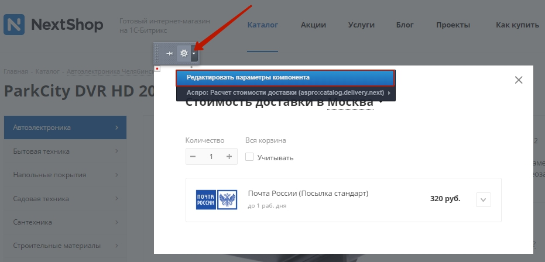Viewport: 545px width, 262px height.
Task: Select Автоэлектроника in sidebar
Action: pos(65,127)
